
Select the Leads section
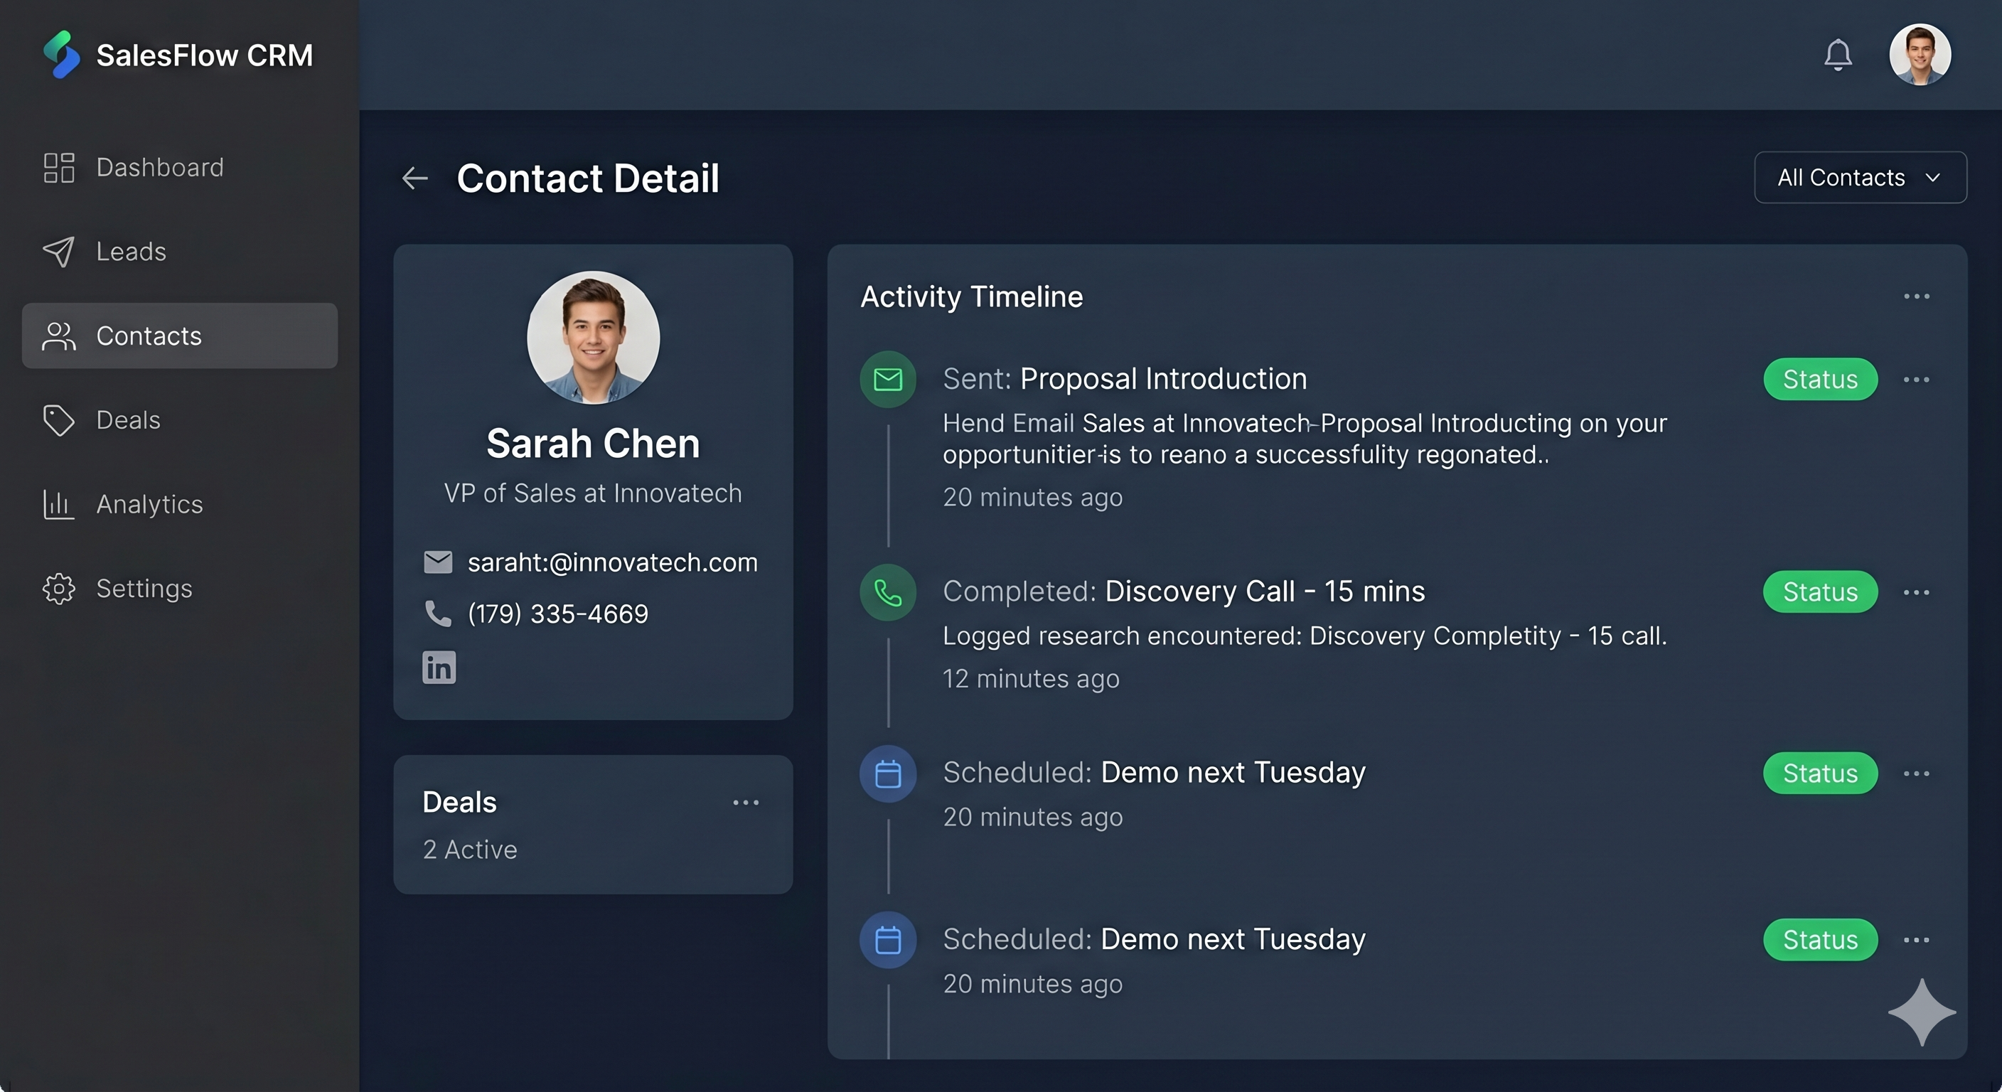click(x=131, y=251)
